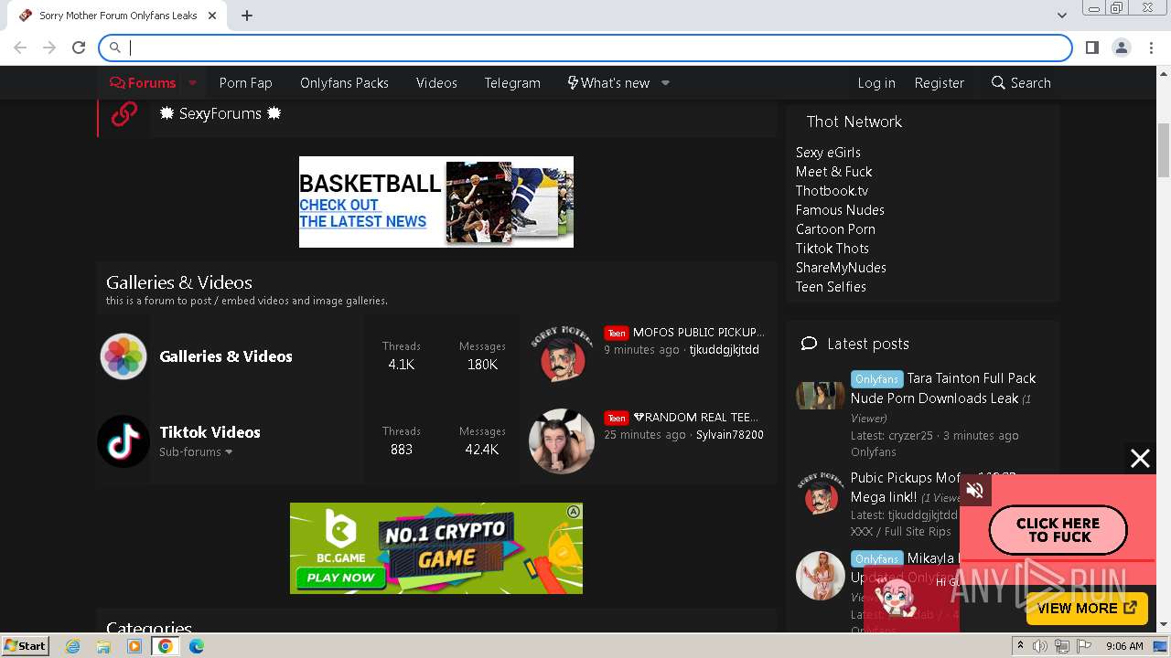Click the Action Center flag icon
The height and width of the screenshot is (658, 1171).
(x=1083, y=646)
